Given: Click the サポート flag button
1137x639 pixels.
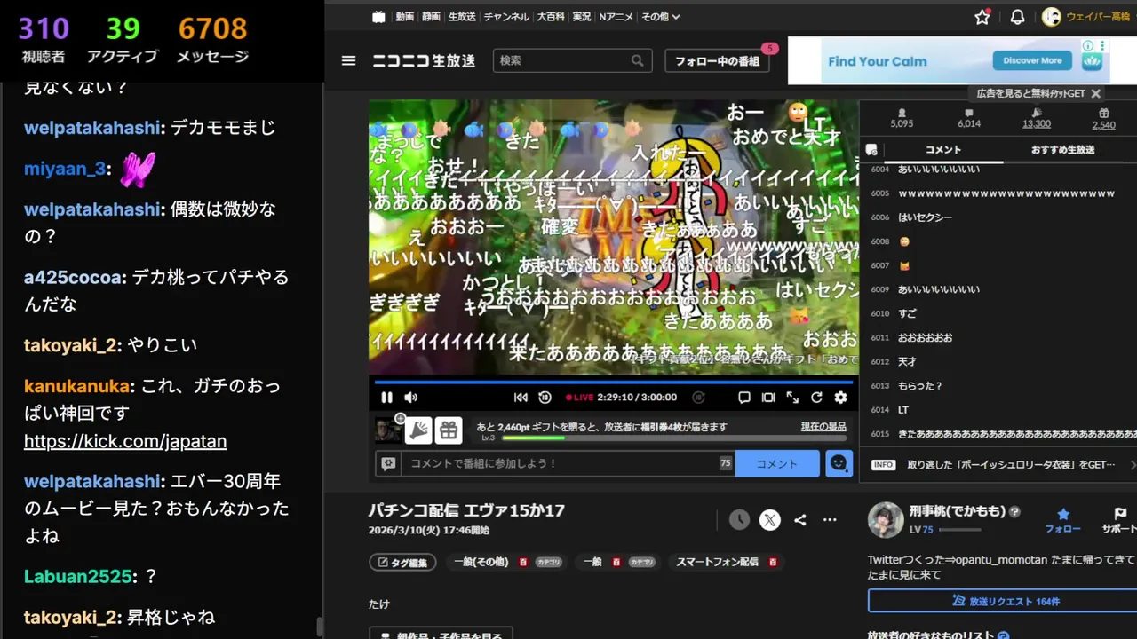Looking at the screenshot, I should (x=1119, y=520).
